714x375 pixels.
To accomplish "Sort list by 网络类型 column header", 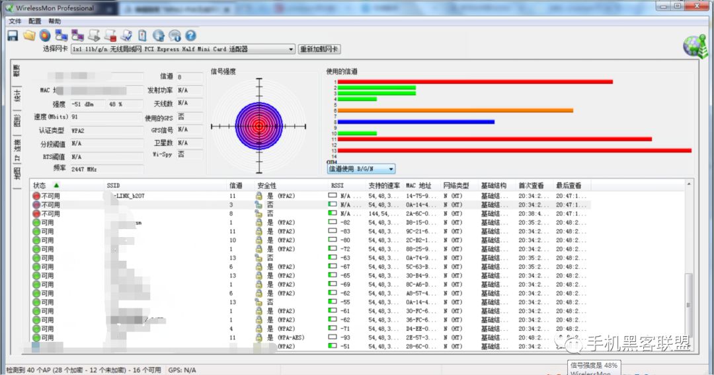I will pyautogui.click(x=460, y=186).
